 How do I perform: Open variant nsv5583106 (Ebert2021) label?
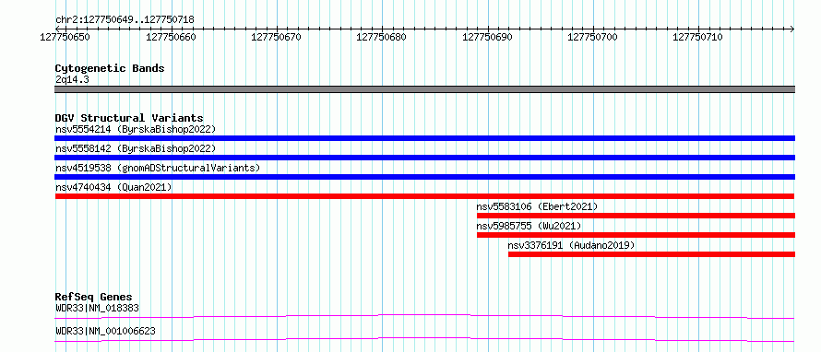click(x=537, y=206)
